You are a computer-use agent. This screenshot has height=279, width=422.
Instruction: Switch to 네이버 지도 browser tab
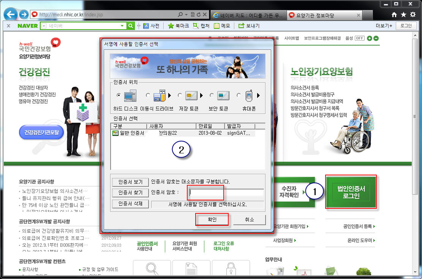248,15
